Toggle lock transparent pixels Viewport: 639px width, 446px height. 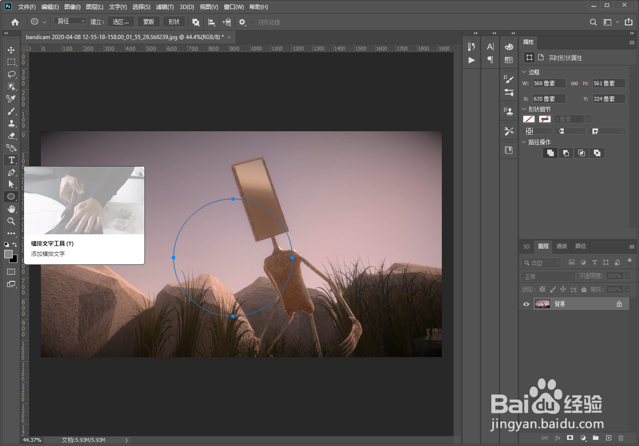pyautogui.click(x=542, y=289)
